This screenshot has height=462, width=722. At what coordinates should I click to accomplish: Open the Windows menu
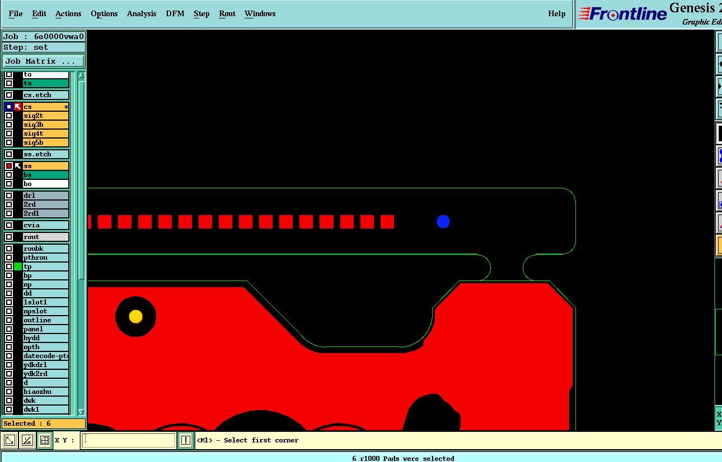pyautogui.click(x=260, y=13)
